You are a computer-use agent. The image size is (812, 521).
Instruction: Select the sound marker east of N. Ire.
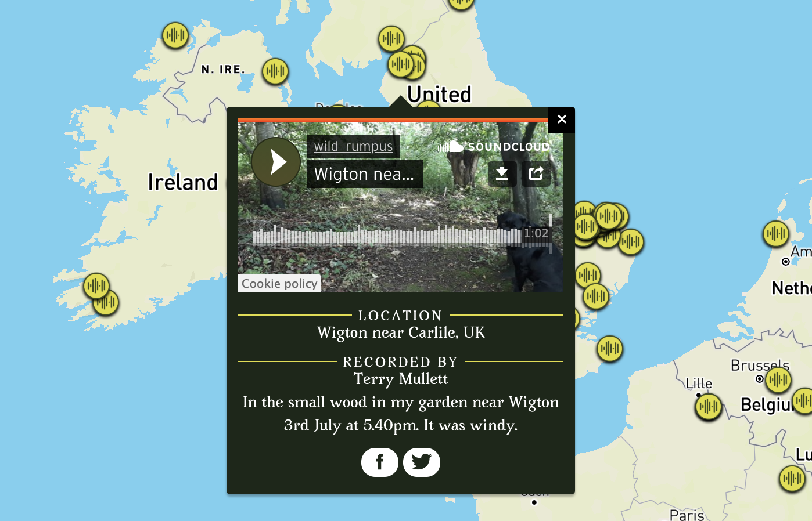point(275,71)
